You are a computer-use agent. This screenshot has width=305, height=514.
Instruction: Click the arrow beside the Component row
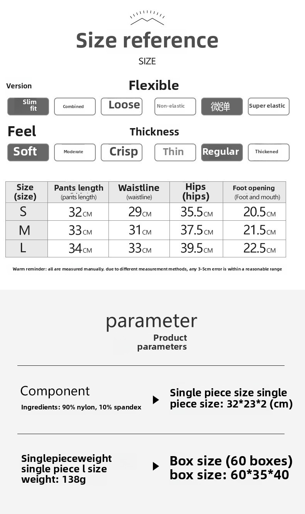click(x=156, y=400)
